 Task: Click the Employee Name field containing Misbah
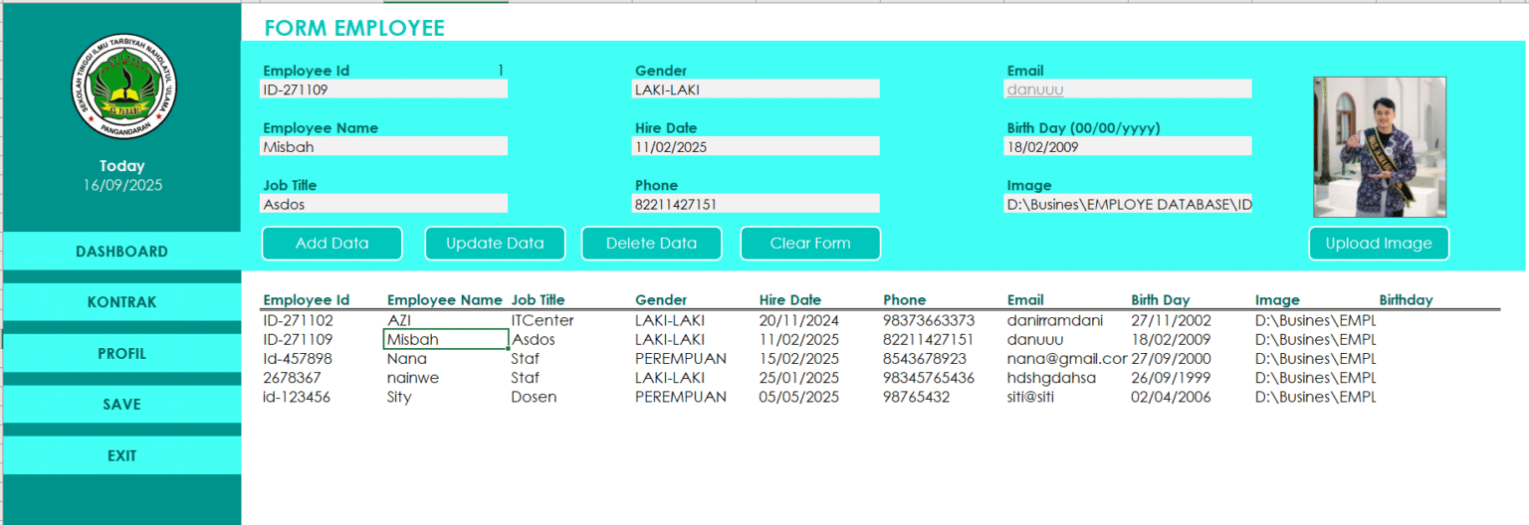(x=383, y=147)
